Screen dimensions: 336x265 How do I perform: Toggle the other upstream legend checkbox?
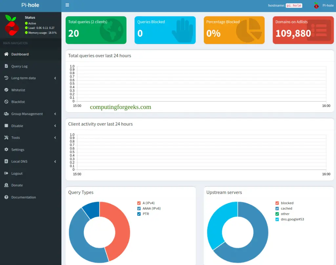pos(277,214)
